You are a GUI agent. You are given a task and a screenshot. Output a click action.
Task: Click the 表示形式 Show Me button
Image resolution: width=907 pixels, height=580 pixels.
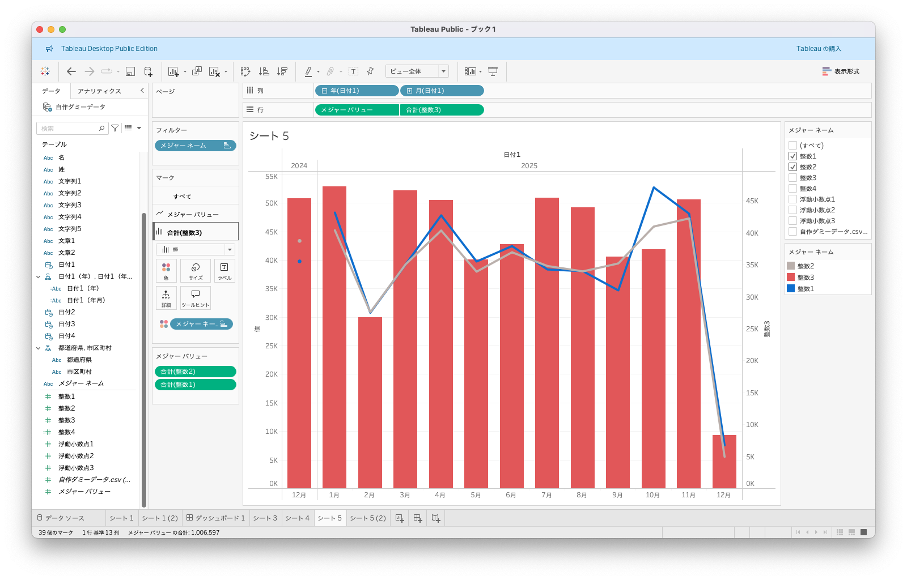841,71
